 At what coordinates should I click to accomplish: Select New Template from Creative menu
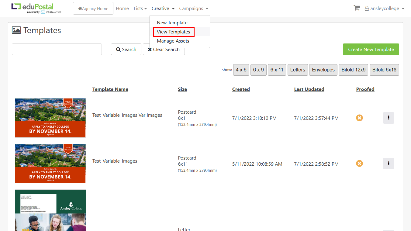[172, 23]
